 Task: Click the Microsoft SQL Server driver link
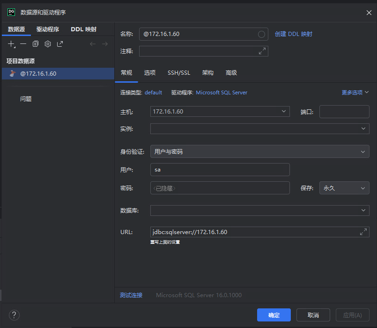click(222, 93)
